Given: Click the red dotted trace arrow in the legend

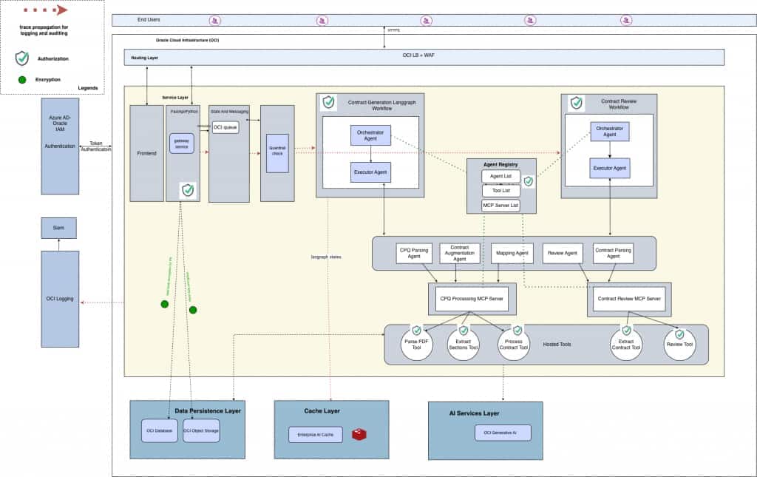Looking at the screenshot, I should pos(45,10).
